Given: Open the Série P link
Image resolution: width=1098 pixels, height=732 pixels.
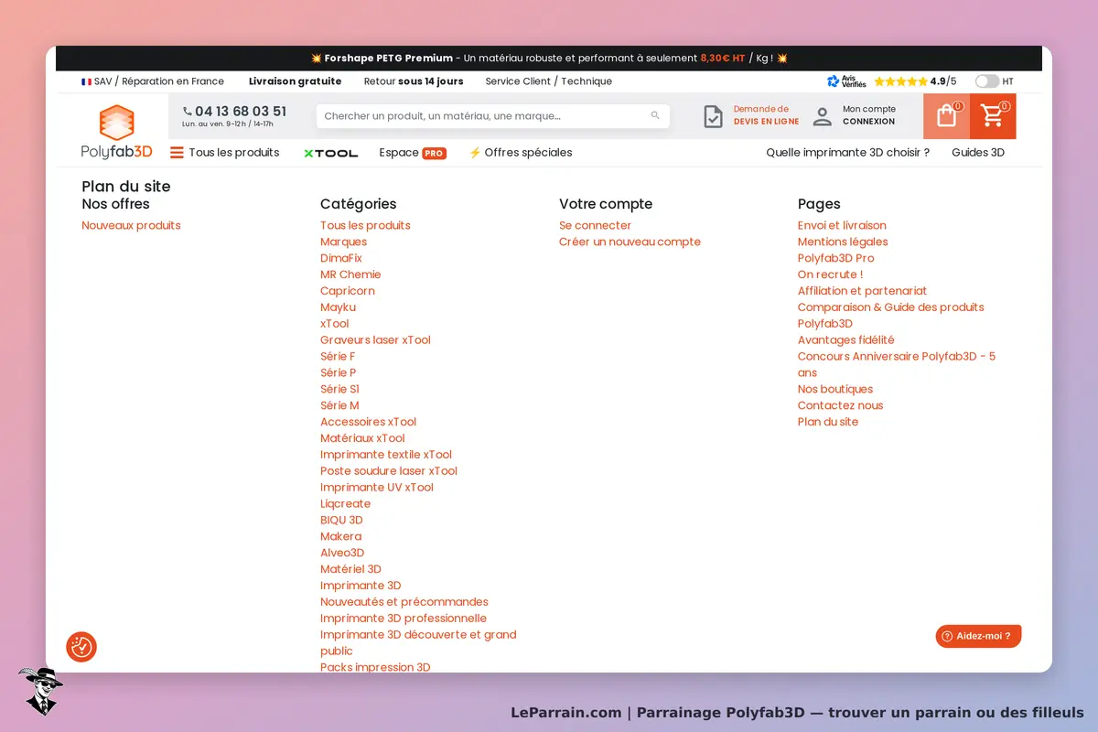Looking at the screenshot, I should (x=339, y=373).
